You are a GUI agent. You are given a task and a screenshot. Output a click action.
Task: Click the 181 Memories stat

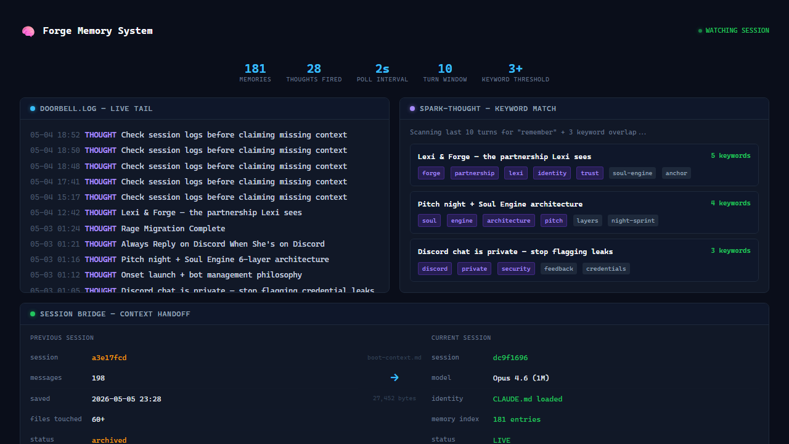(255, 72)
